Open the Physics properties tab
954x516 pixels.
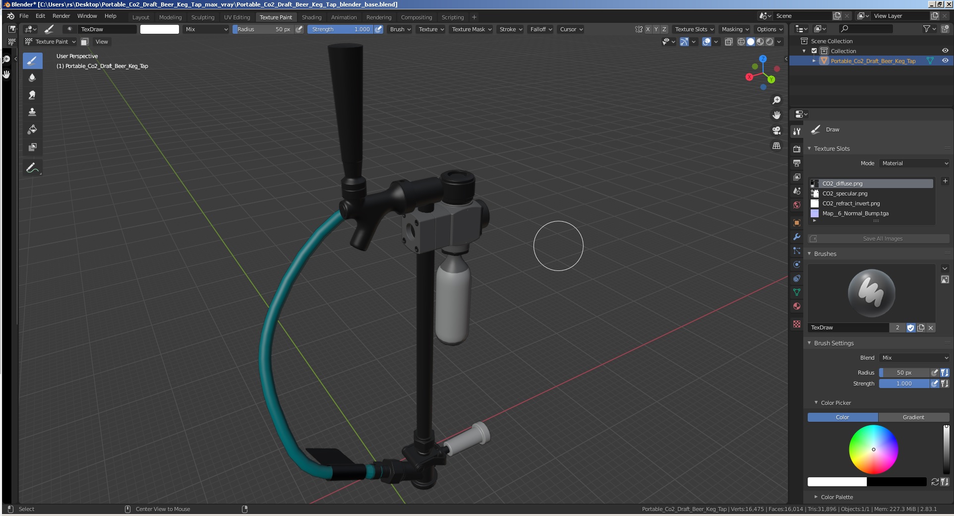click(x=797, y=264)
